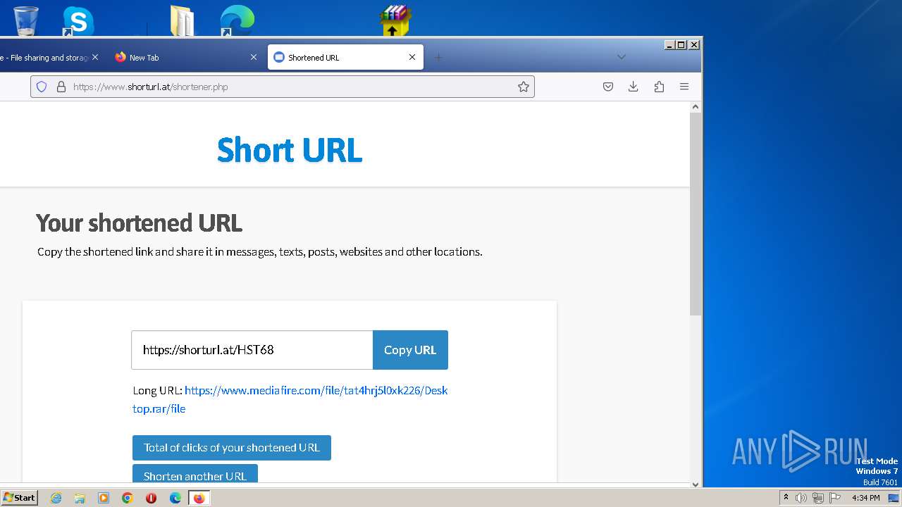
Task: Select the Shortened URL tab
Action: 338,58
